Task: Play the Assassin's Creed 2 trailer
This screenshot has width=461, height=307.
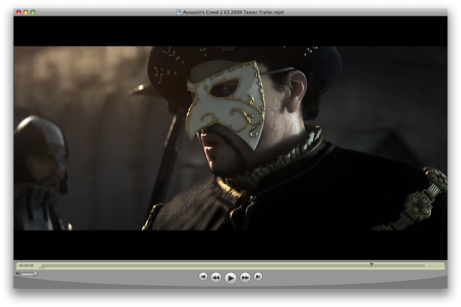Action: pos(230,278)
